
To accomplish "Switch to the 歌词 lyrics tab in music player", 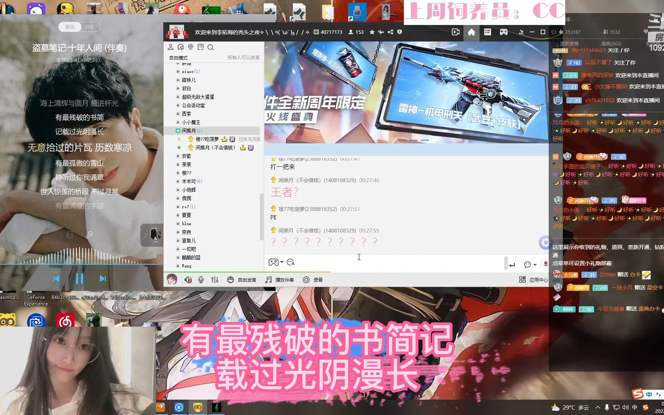I will 70,27.
